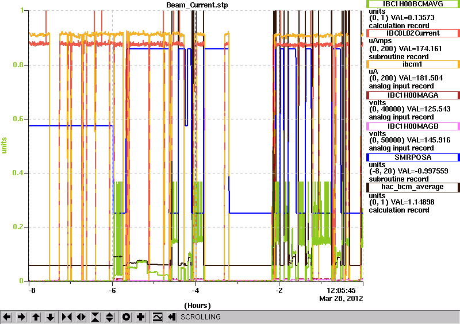Screen dimensions: 460x324
Task: Click the 0.6 y-axis tick label
Action: click(18, 119)
